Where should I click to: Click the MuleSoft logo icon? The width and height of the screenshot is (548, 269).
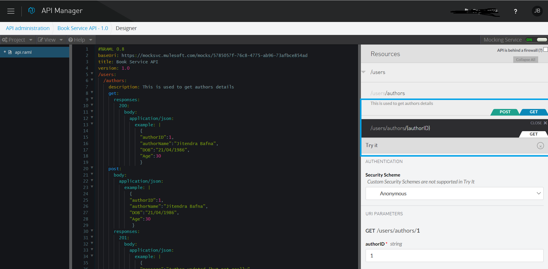(32, 11)
